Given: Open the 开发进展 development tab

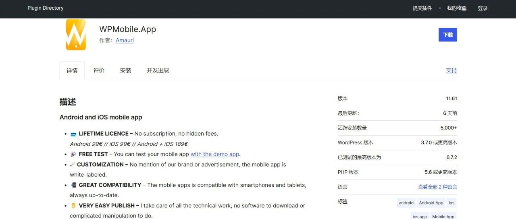Looking at the screenshot, I should [158, 70].
